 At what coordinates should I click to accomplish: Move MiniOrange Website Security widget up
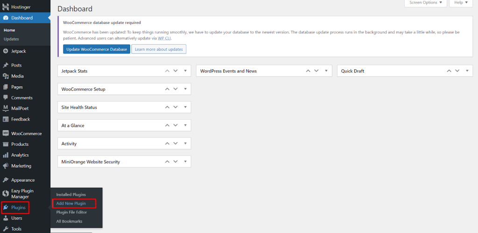pos(167,162)
